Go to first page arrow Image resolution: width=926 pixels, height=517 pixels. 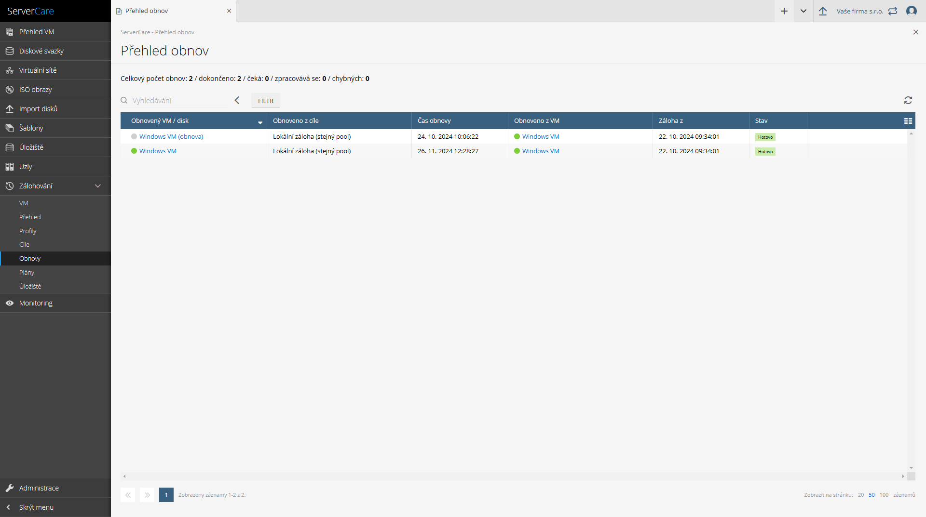[128, 495]
